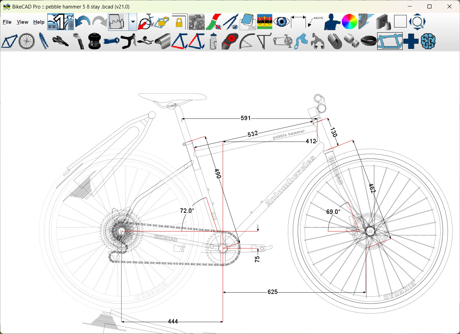The width and height of the screenshot is (460, 334).
Task: Open the rainbow color wheel picker
Action: click(349, 22)
